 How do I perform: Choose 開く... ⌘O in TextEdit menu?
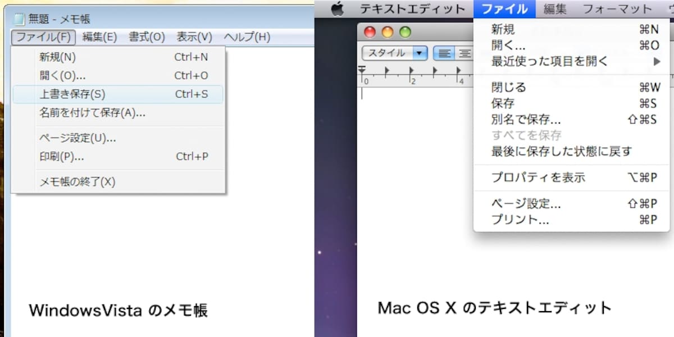pyautogui.click(x=572, y=45)
